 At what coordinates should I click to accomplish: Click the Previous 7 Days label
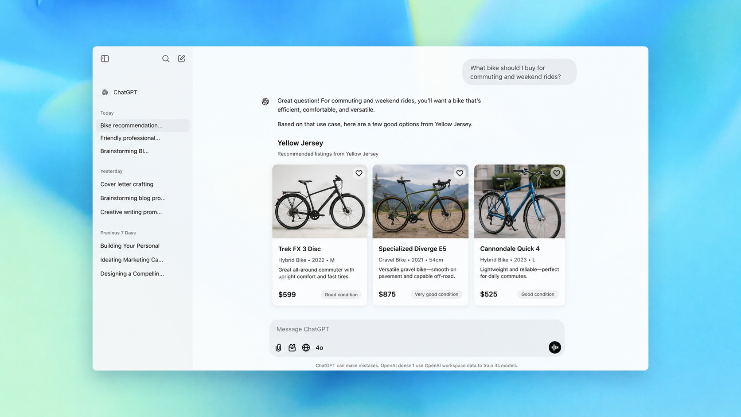tap(118, 233)
